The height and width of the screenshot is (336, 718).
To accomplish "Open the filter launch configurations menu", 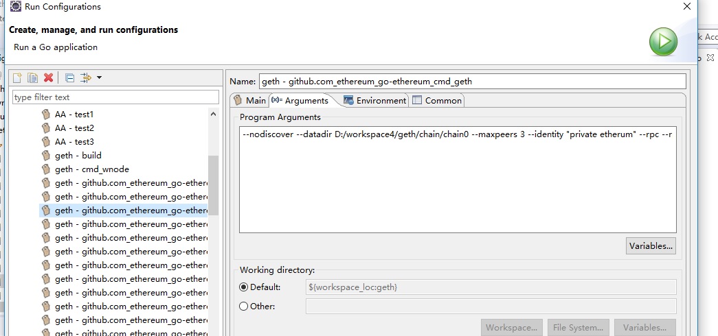I will [x=86, y=77].
